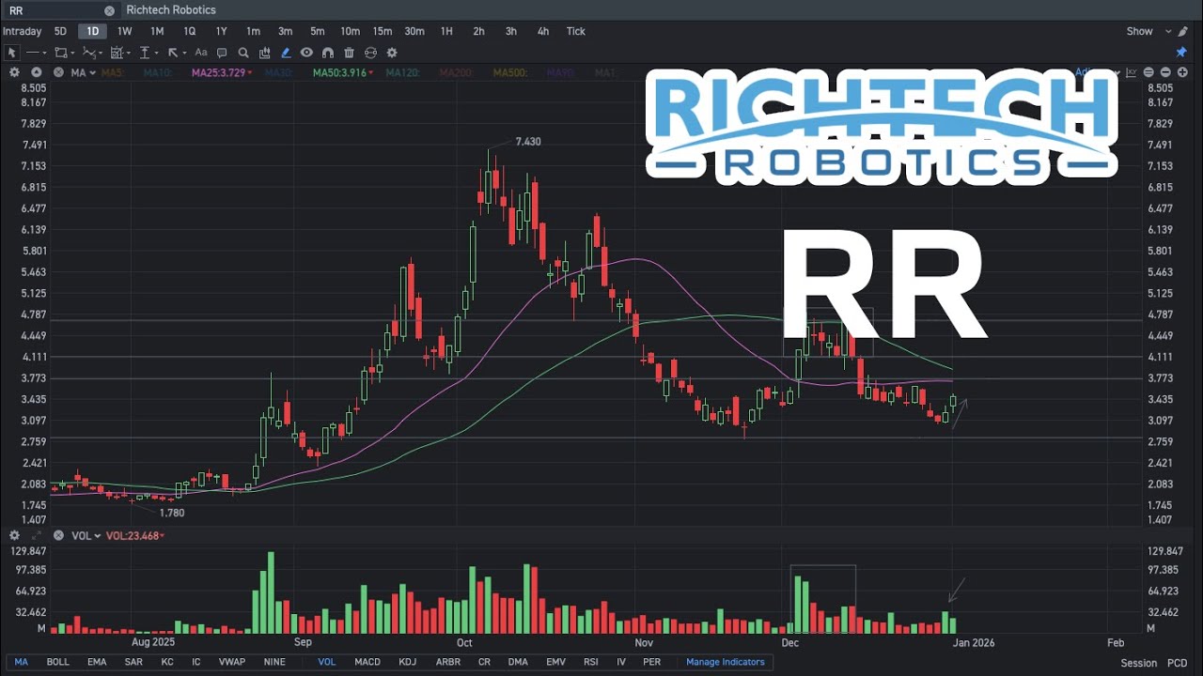The width and height of the screenshot is (1203, 676).
Task: Choose the wave pattern drawing tool
Action: pyautogui.click(x=89, y=53)
